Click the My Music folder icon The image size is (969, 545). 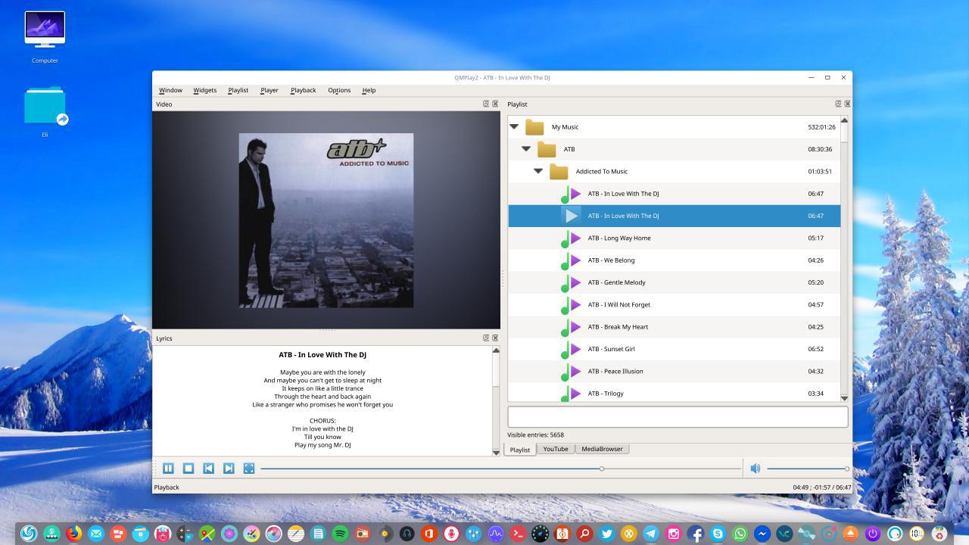click(534, 127)
